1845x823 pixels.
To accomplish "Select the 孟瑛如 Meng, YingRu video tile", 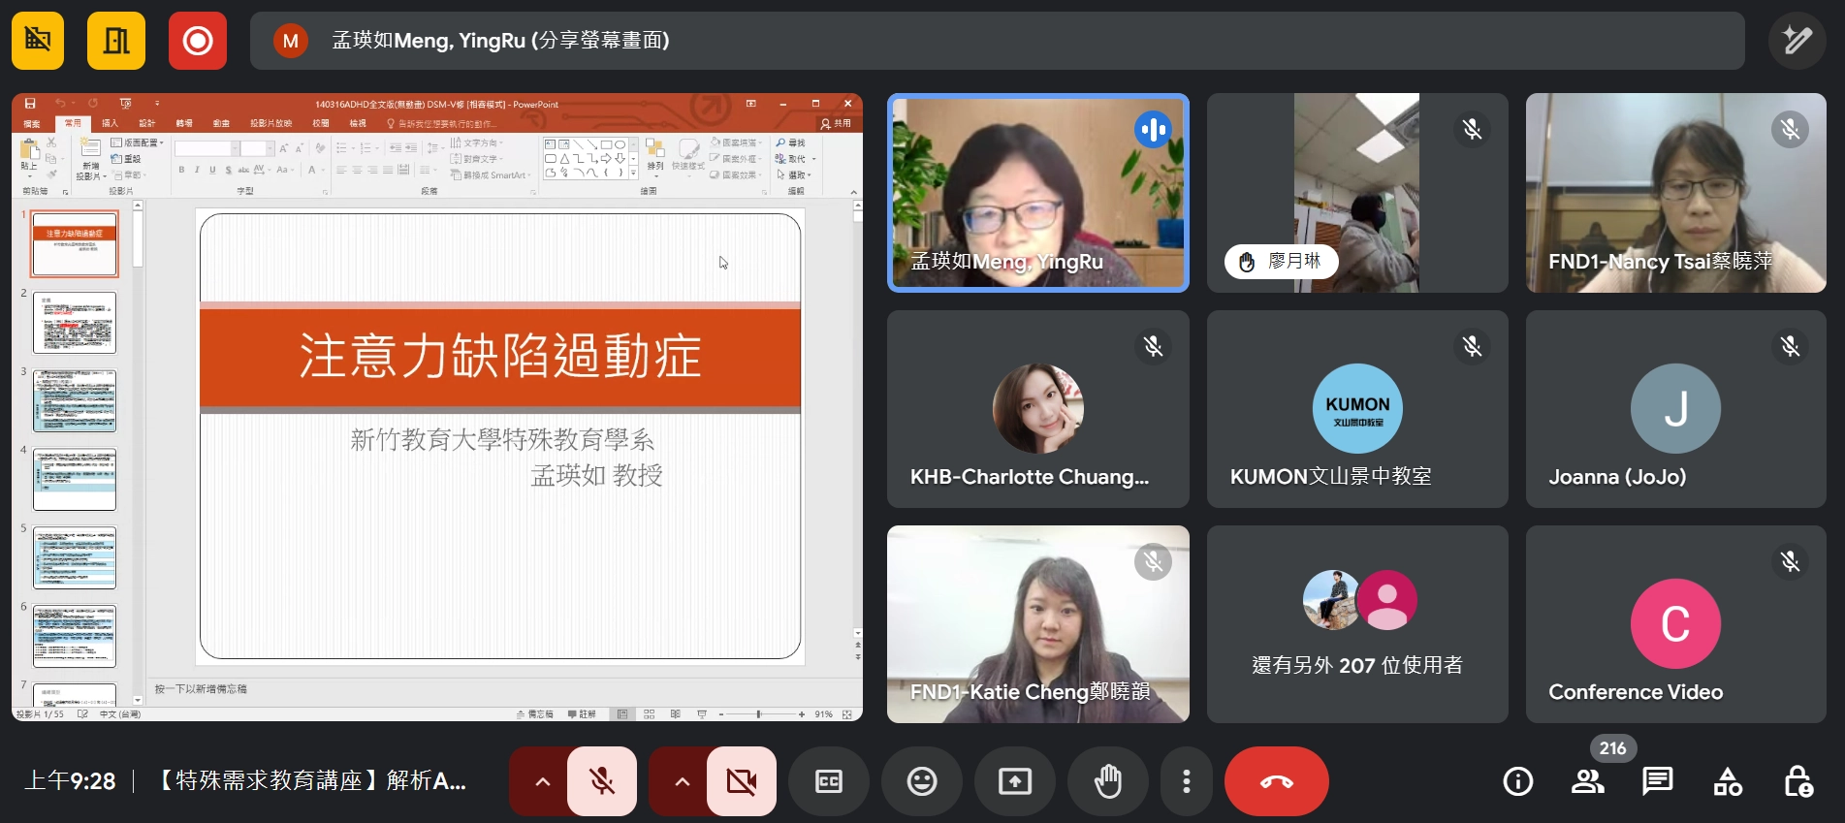I will tap(1037, 193).
